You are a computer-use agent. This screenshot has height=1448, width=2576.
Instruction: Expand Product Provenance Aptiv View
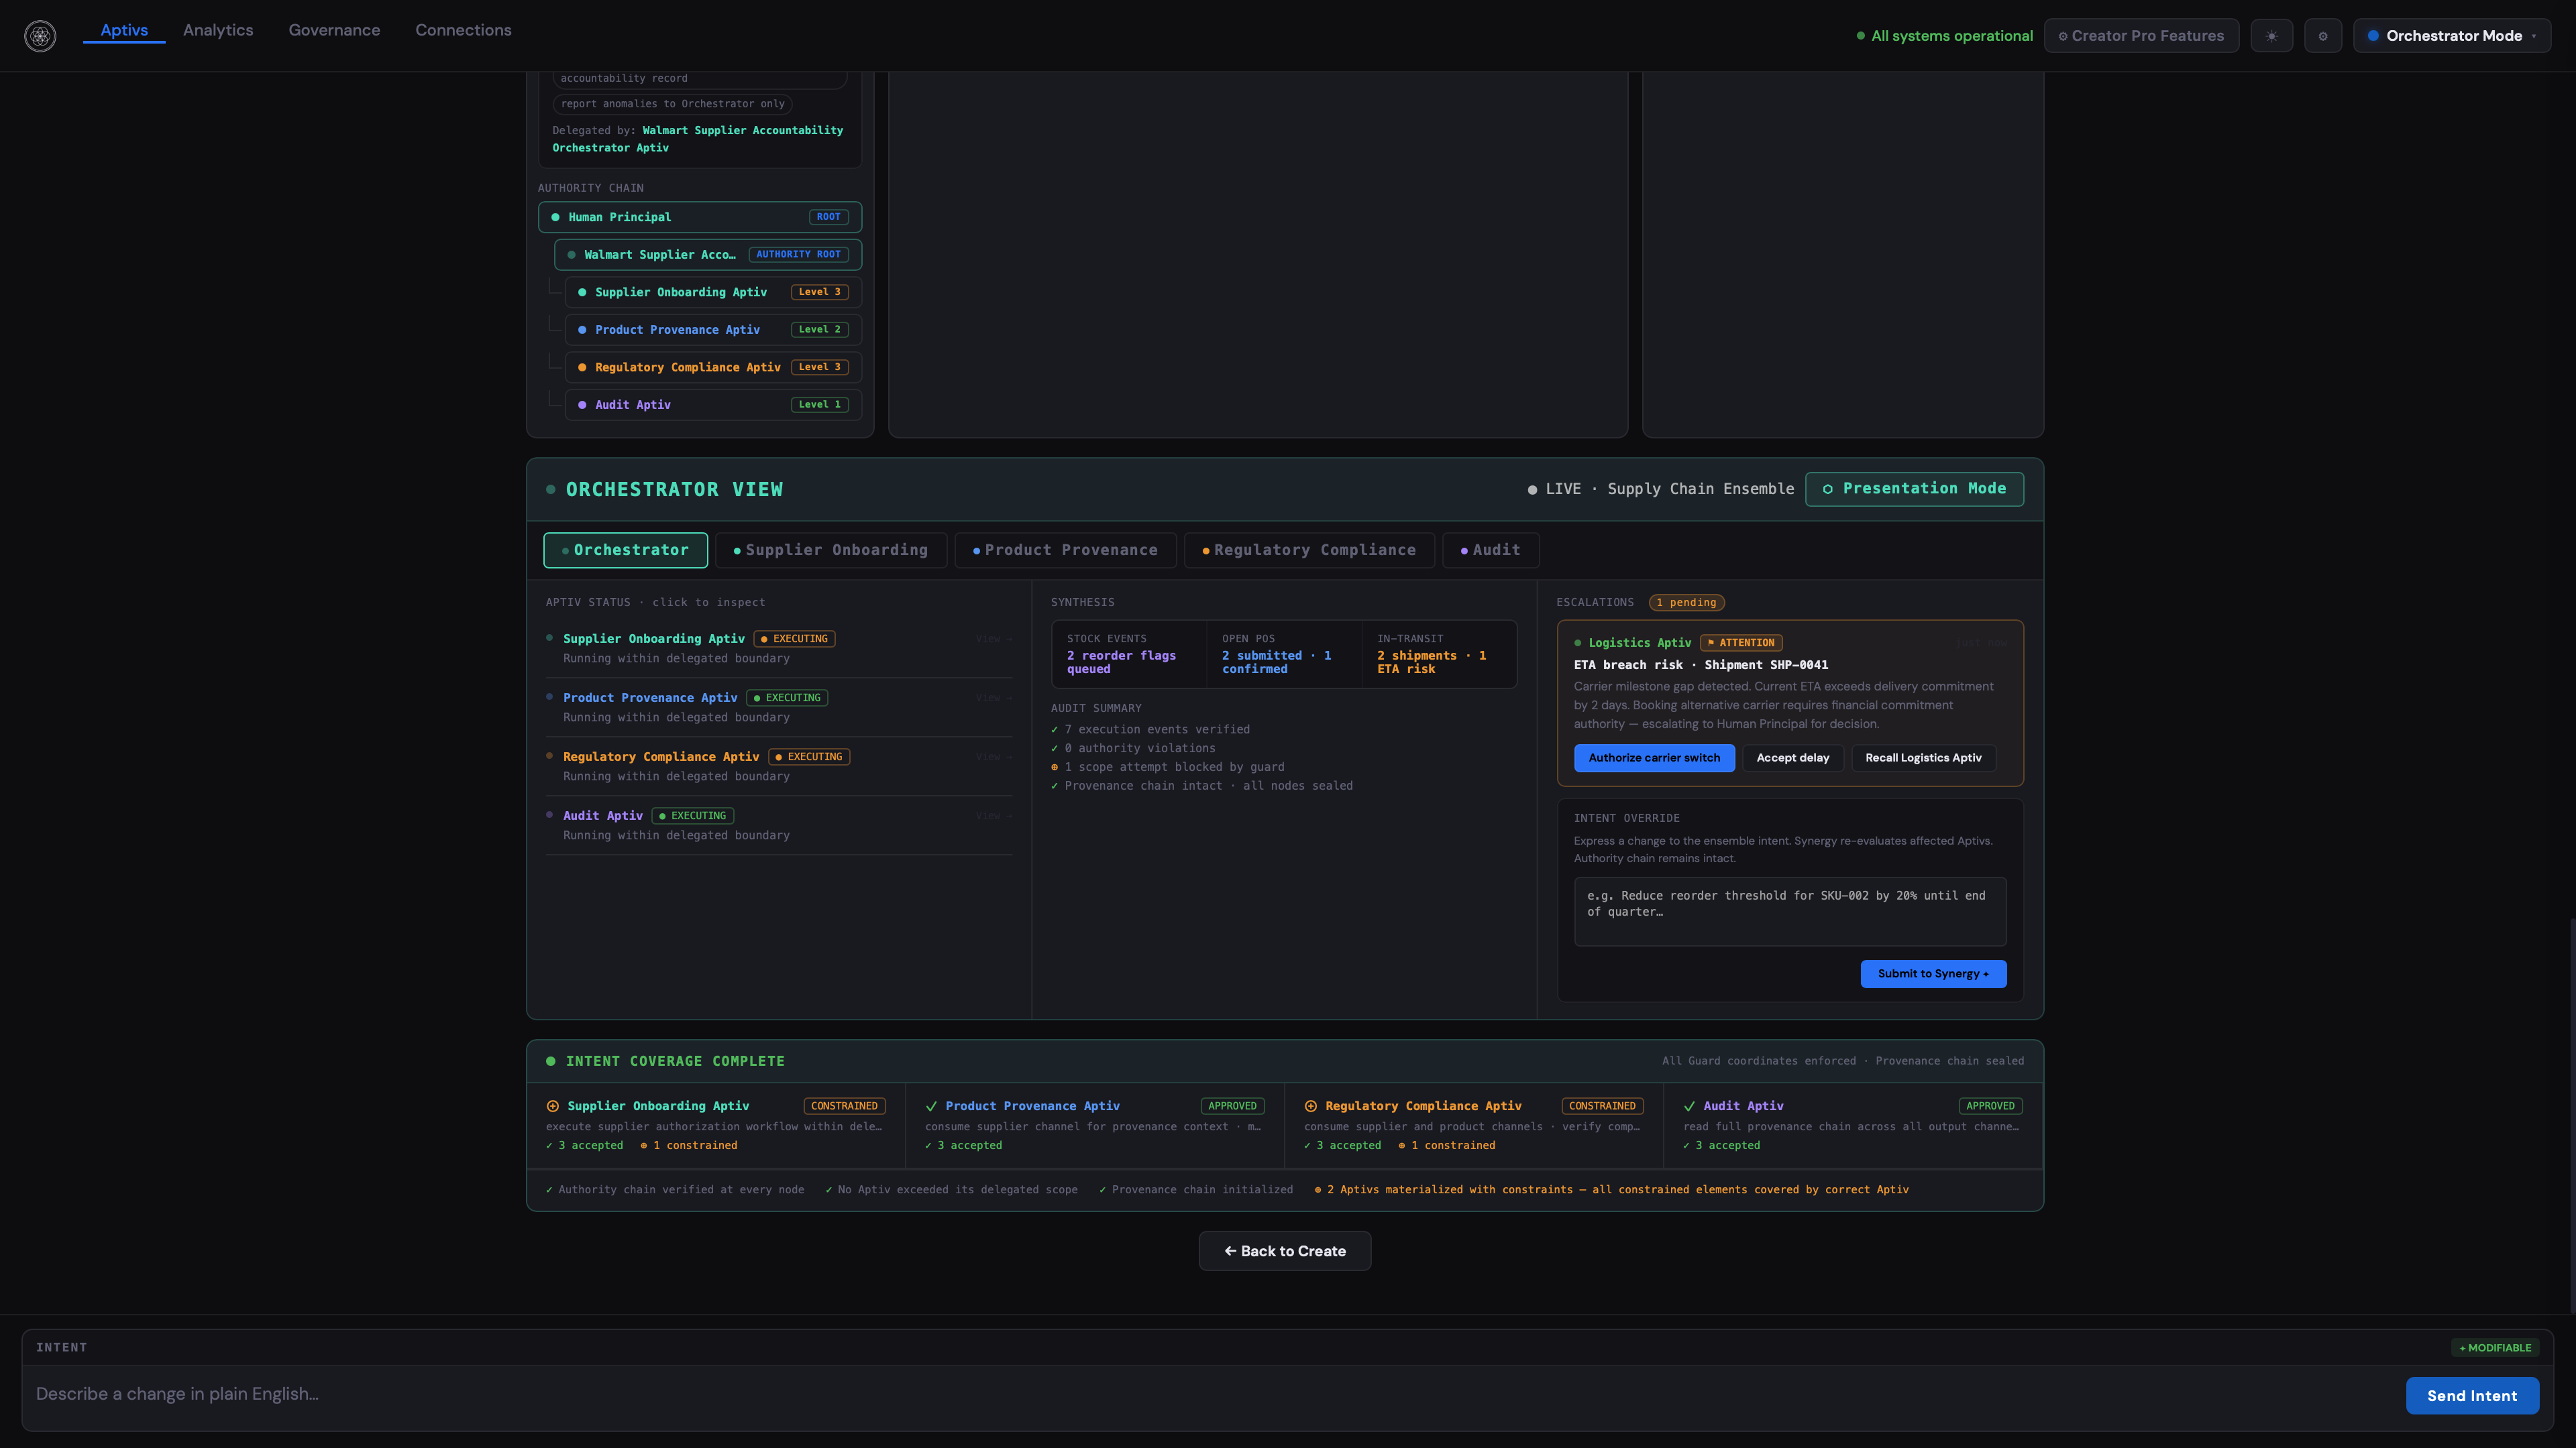pyautogui.click(x=992, y=697)
